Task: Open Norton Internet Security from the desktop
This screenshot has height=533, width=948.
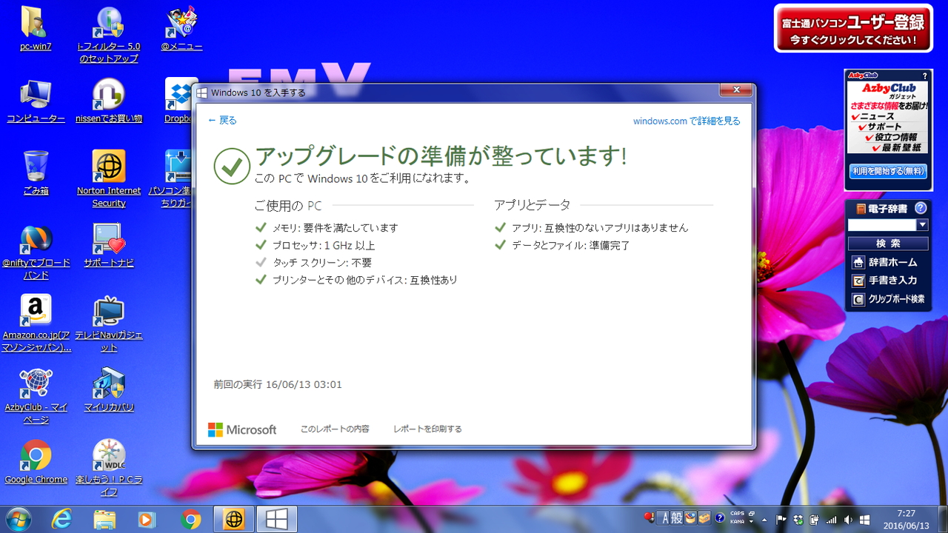Action: pyautogui.click(x=108, y=166)
